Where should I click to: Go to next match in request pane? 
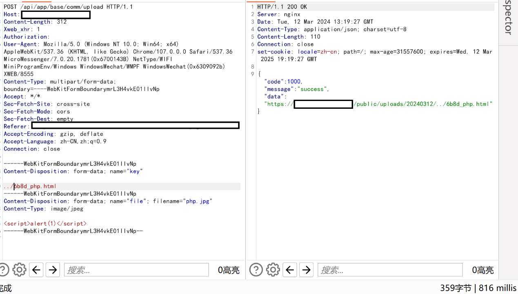coord(53,270)
